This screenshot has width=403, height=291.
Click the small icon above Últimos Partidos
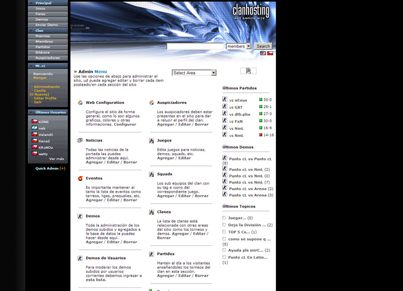point(248,71)
